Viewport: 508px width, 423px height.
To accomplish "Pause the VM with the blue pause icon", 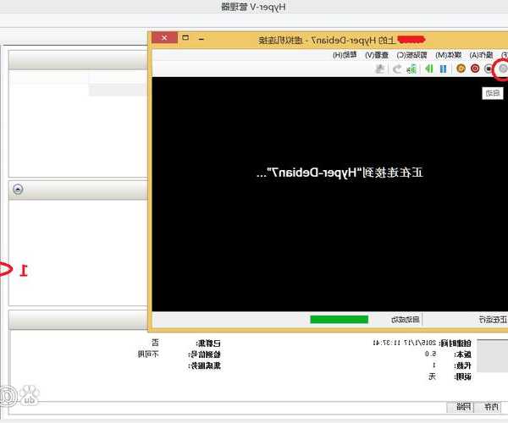I will 443,69.
